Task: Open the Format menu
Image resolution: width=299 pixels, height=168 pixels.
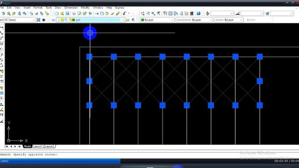Action: coord(38,7)
